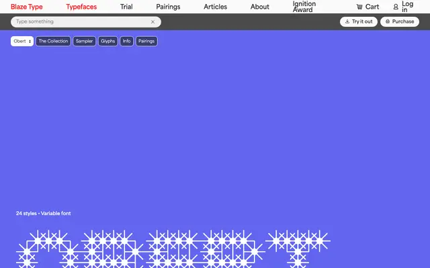Jump to The Collection section
430x268 pixels.
click(x=53, y=42)
